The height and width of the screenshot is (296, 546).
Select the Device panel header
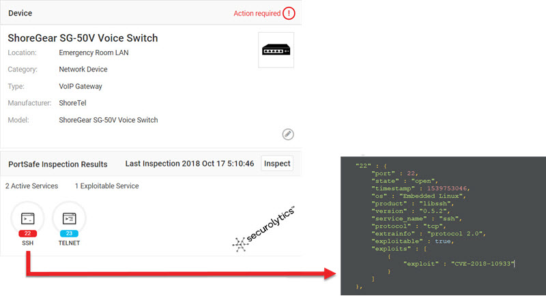(x=20, y=13)
